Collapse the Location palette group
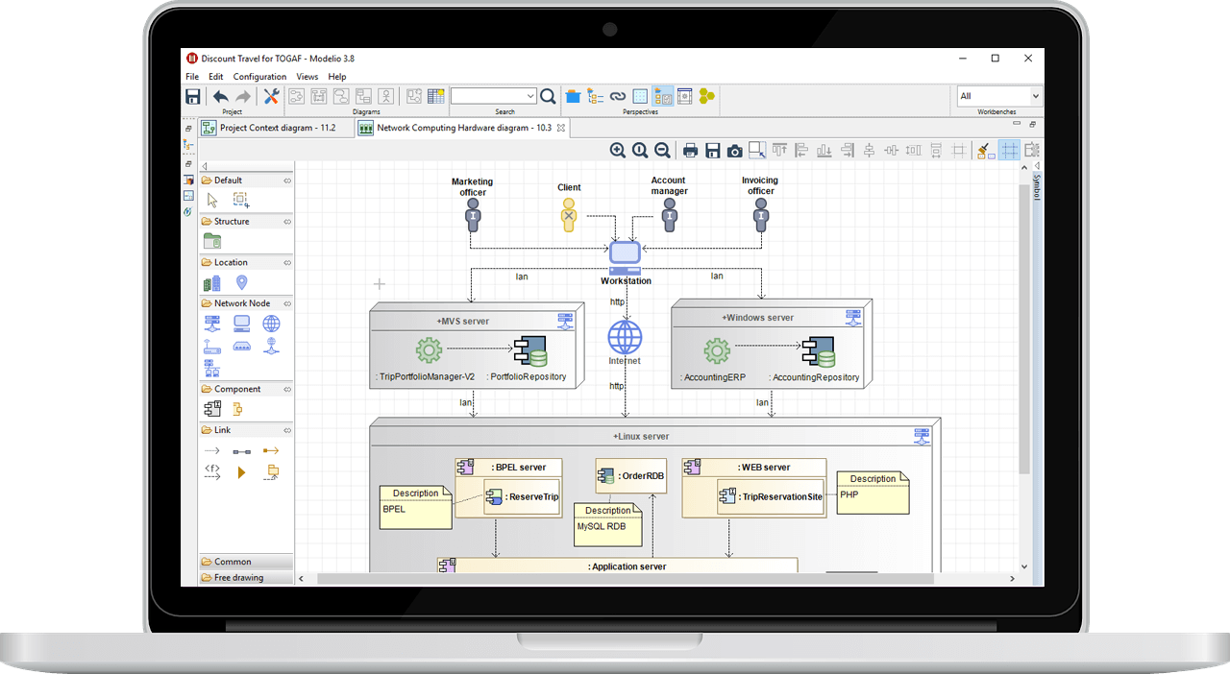Screen dimensions: 1230x674 pyautogui.click(x=286, y=263)
